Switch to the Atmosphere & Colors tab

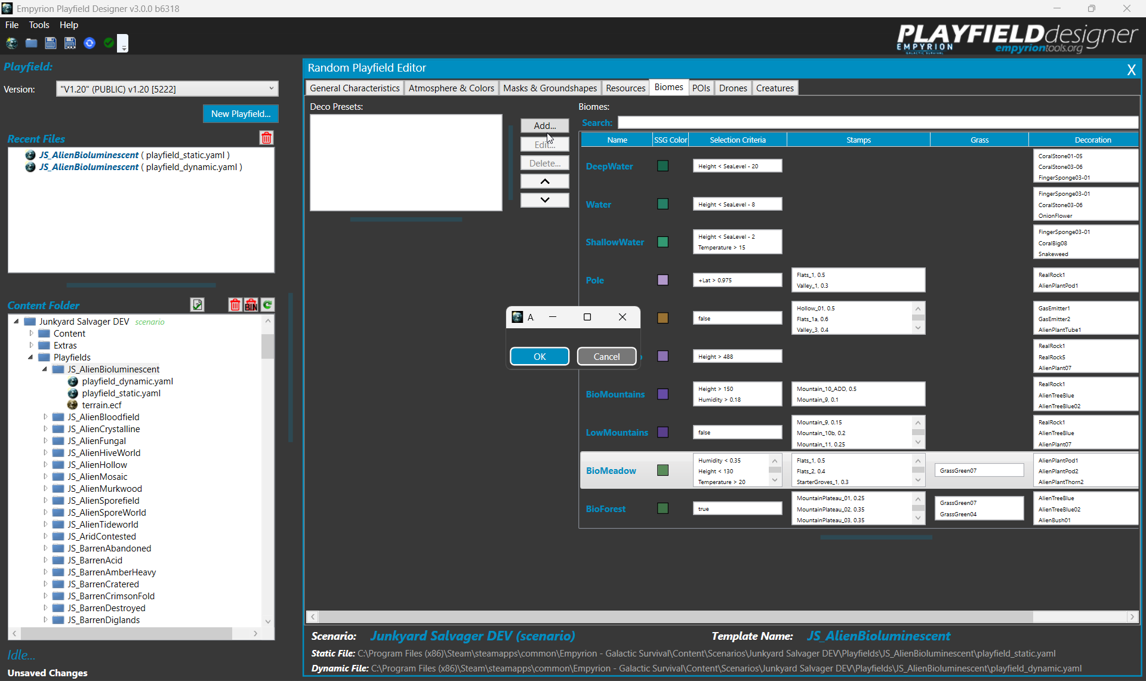coord(451,88)
